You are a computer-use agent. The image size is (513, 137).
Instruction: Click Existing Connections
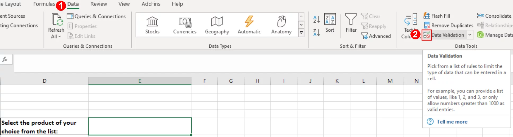coord(19,26)
